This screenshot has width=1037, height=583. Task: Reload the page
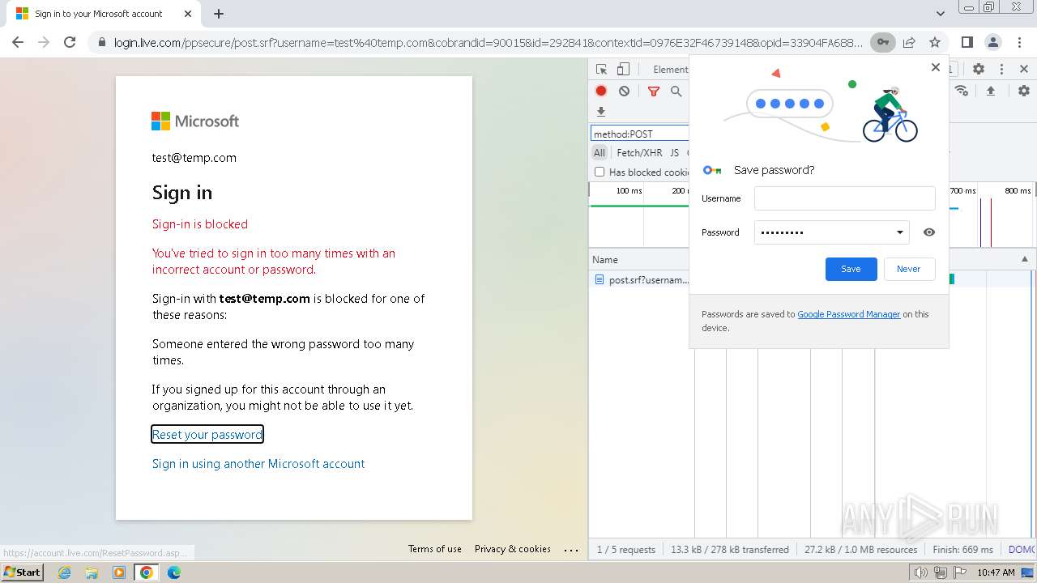pyautogui.click(x=70, y=42)
